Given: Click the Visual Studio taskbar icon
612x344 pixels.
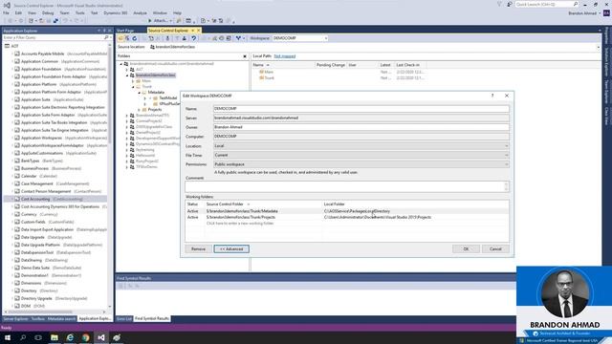Looking at the screenshot, I should tap(101, 337).
